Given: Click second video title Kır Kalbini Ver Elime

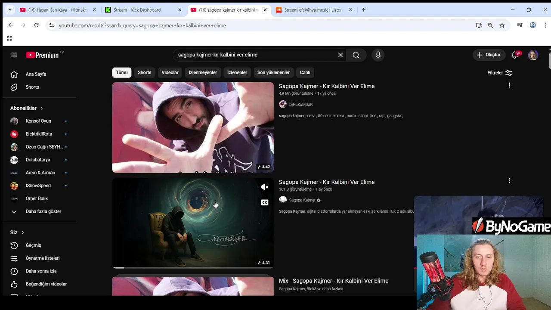Looking at the screenshot, I should tap(327, 182).
